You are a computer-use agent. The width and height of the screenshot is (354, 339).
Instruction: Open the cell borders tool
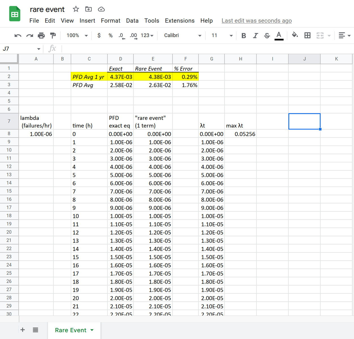[x=307, y=35]
